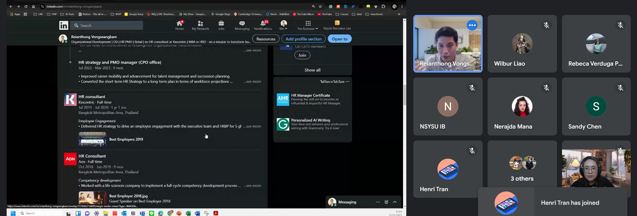
Task: Open Rejoin Recruiter Lite
Action: tap(337, 25)
